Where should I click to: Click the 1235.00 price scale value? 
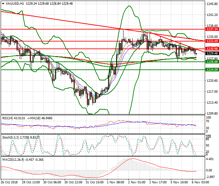212,37
